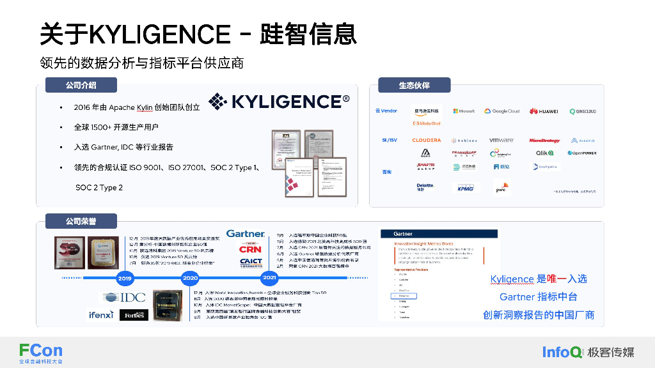This screenshot has width=655, height=368.
Task: Click the MicroStrategy partner logo
Action: pos(544,141)
